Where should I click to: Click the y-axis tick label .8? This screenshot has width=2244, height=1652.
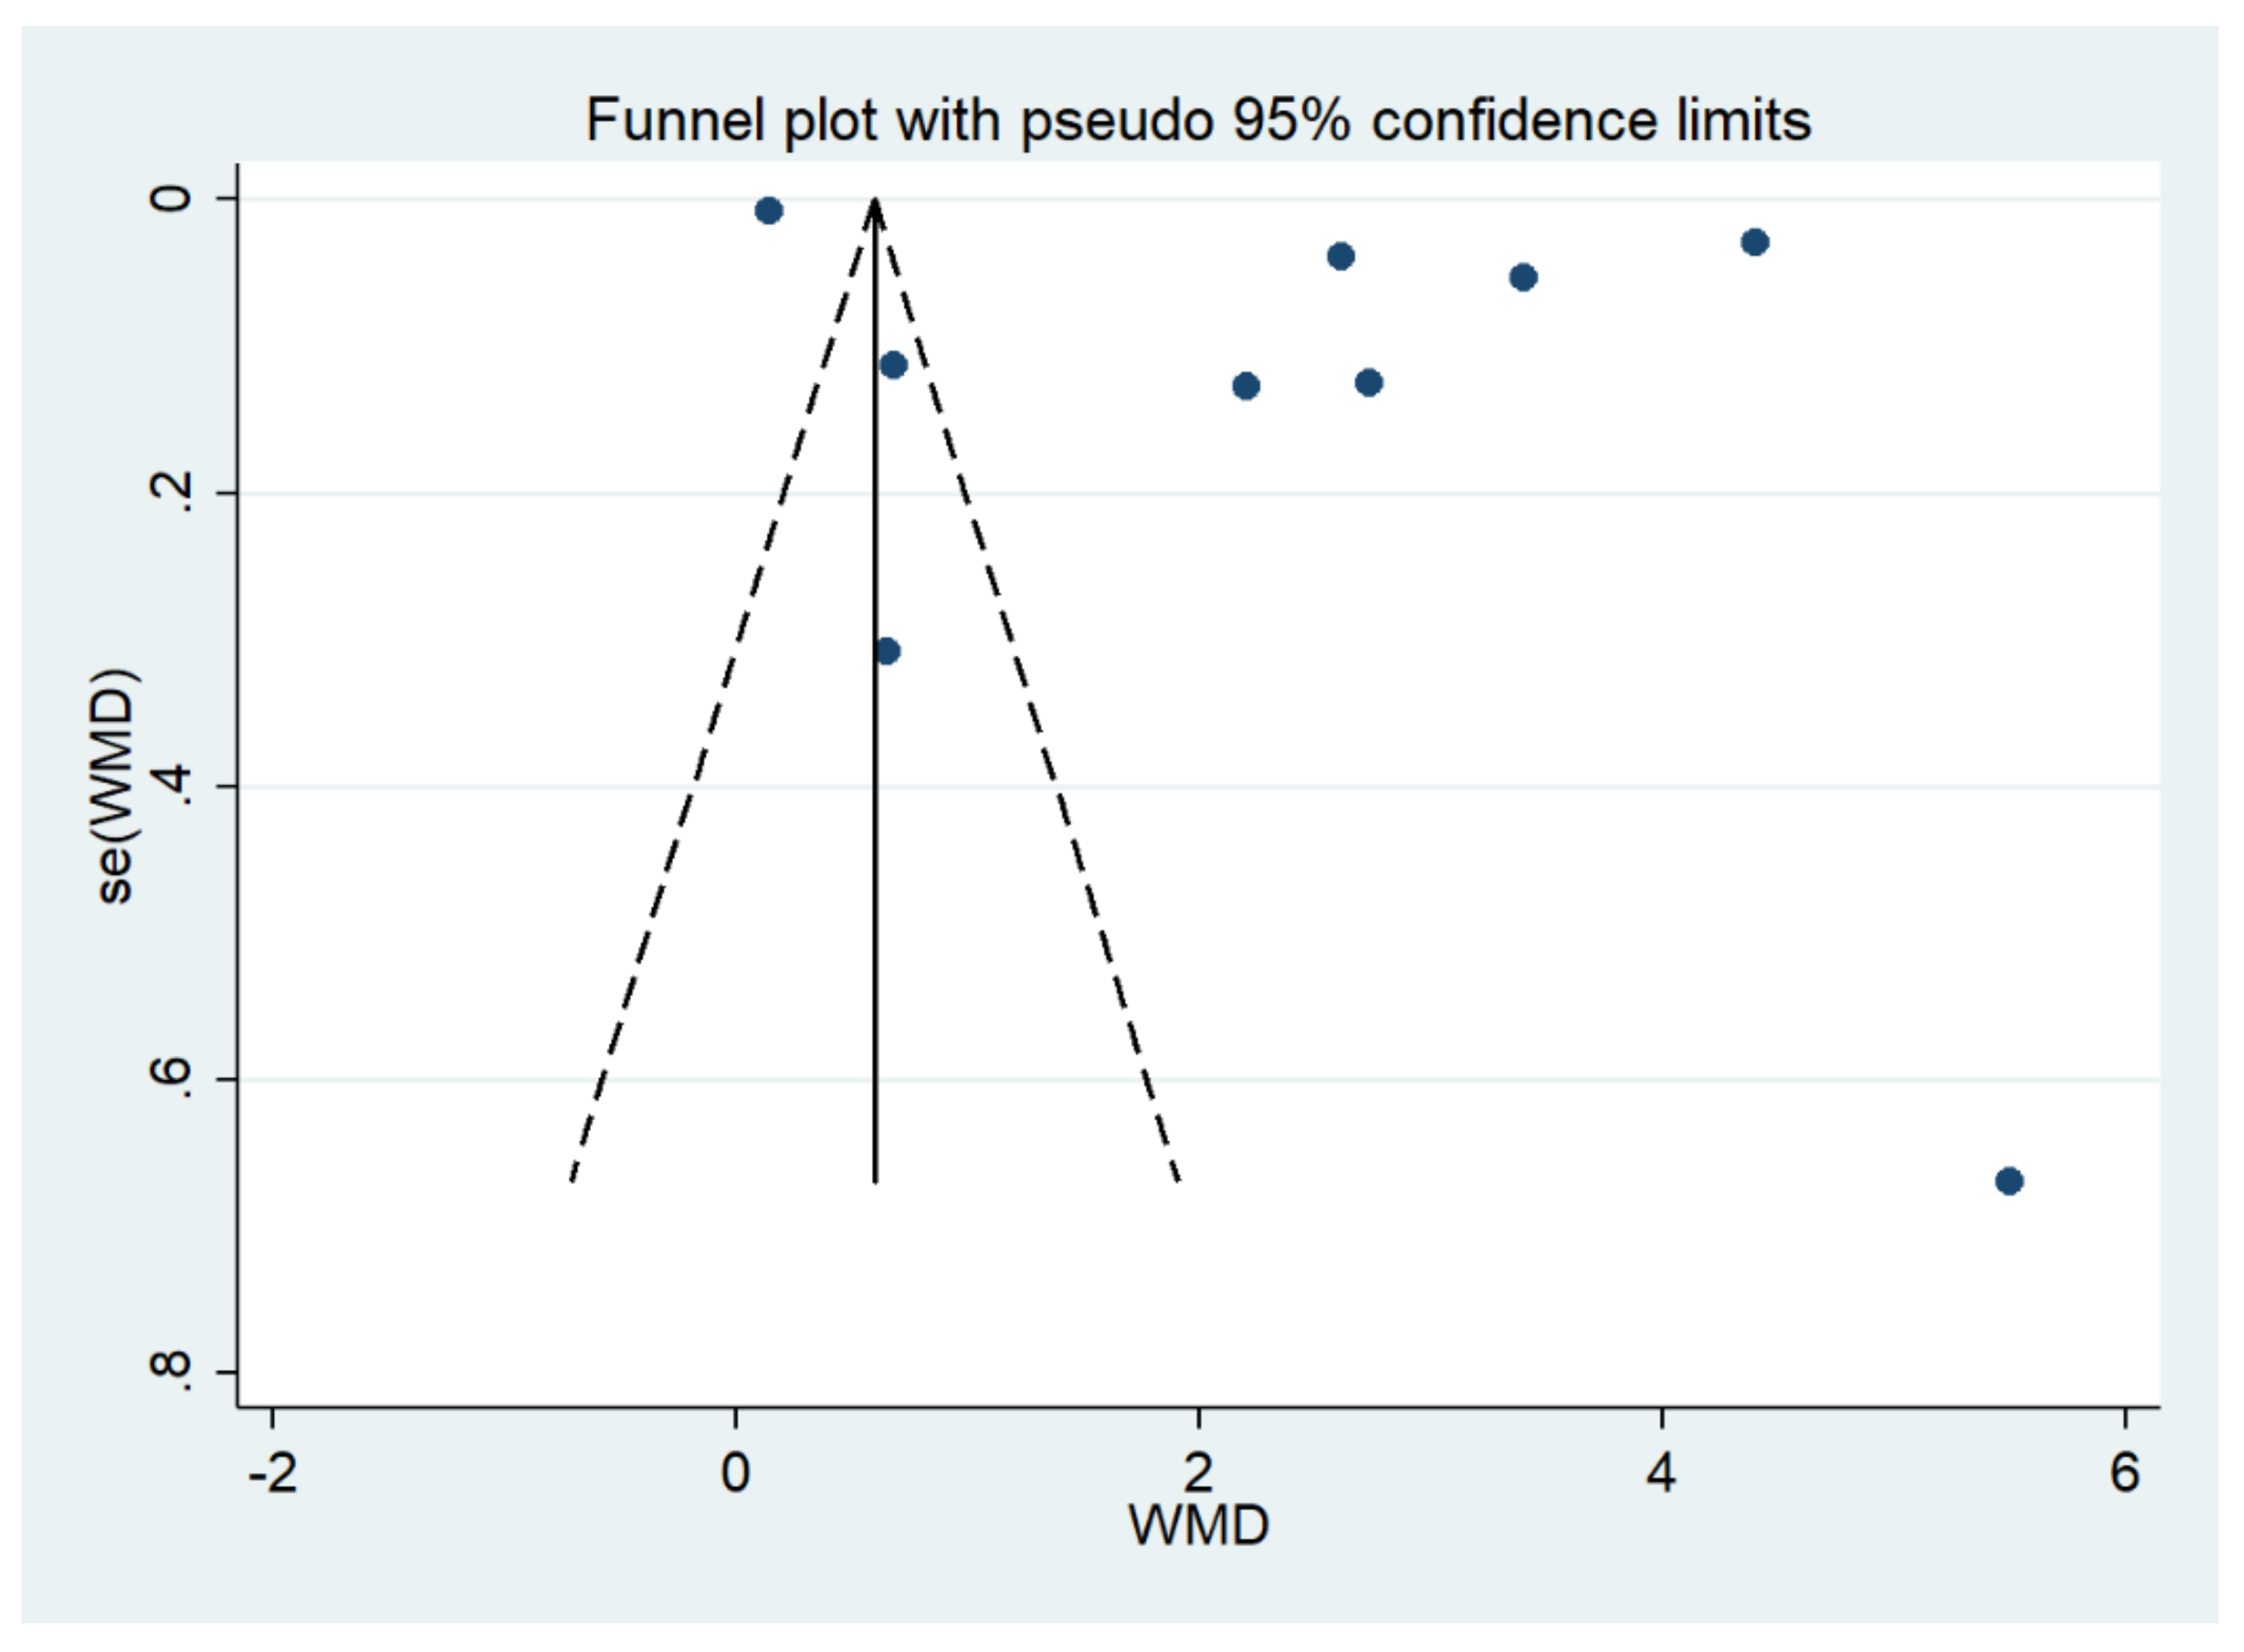coord(171,1371)
